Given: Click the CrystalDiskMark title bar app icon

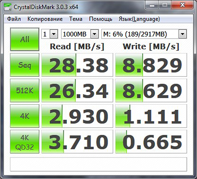Looking at the screenshot, I should [x=7, y=7].
